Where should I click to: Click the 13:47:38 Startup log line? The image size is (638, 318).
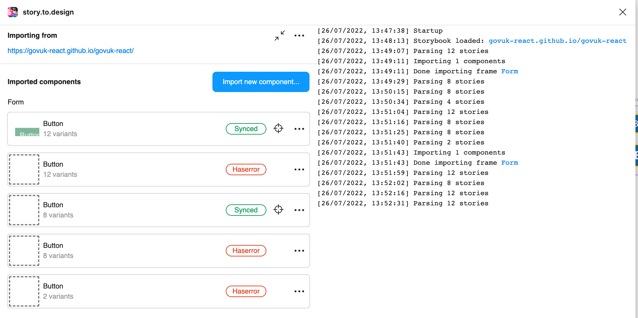[380, 31]
